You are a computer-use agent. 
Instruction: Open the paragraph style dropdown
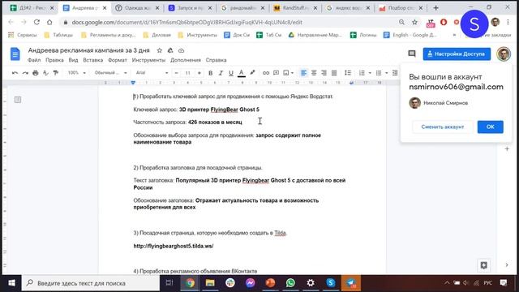click(110, 73)
